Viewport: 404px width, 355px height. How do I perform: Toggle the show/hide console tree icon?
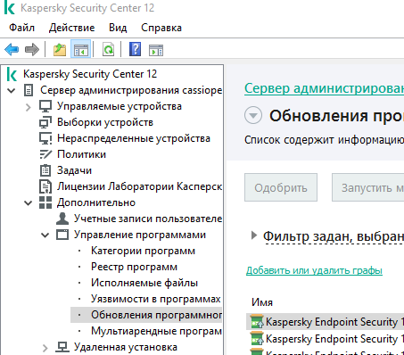(80, 49)
